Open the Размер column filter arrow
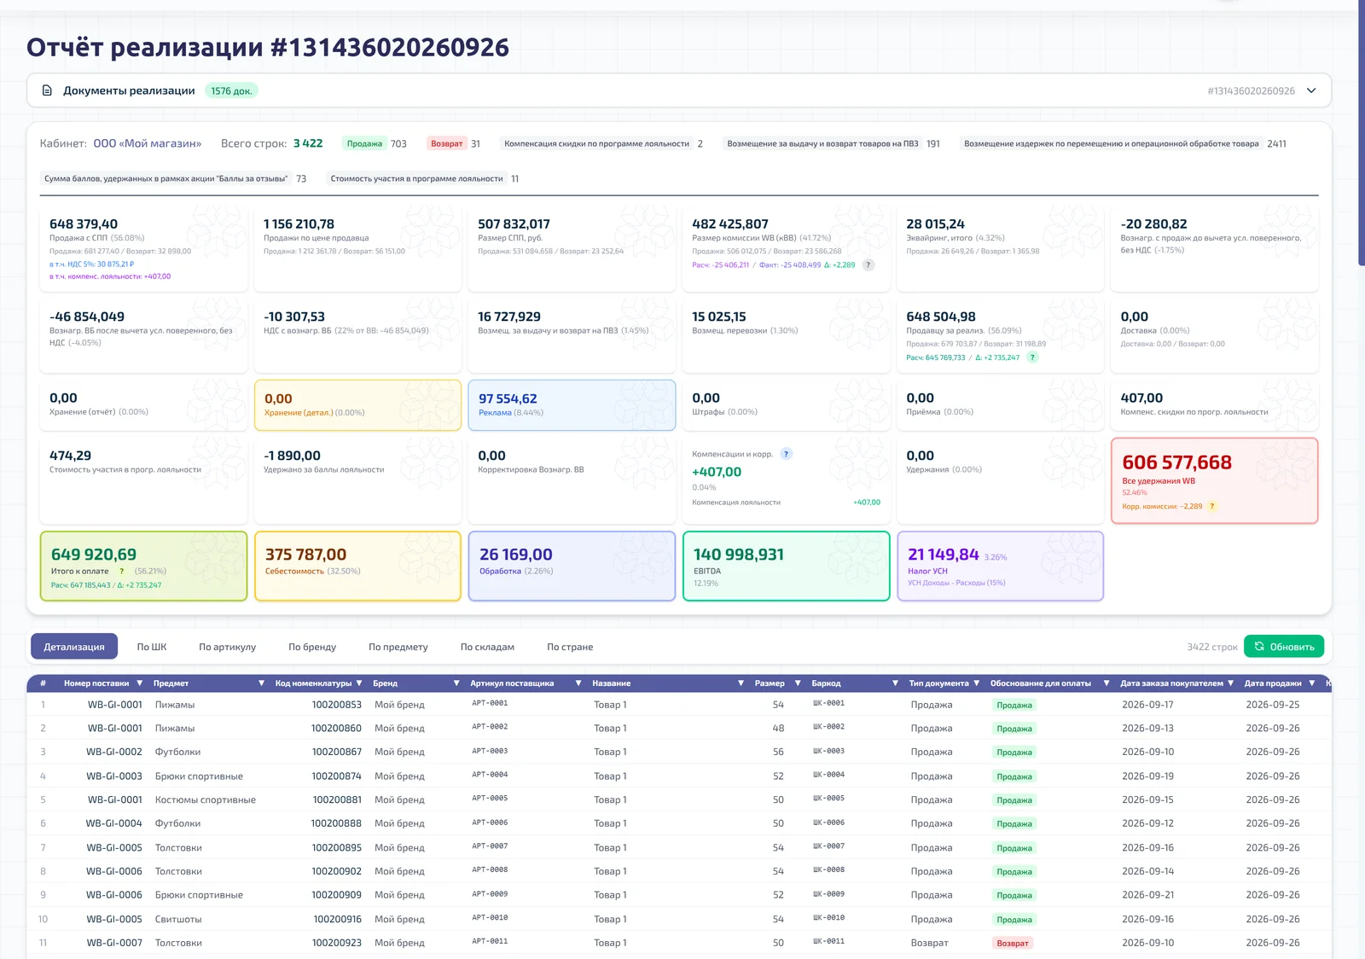Screen dimensions: 1365x959 tap(798, 683)
